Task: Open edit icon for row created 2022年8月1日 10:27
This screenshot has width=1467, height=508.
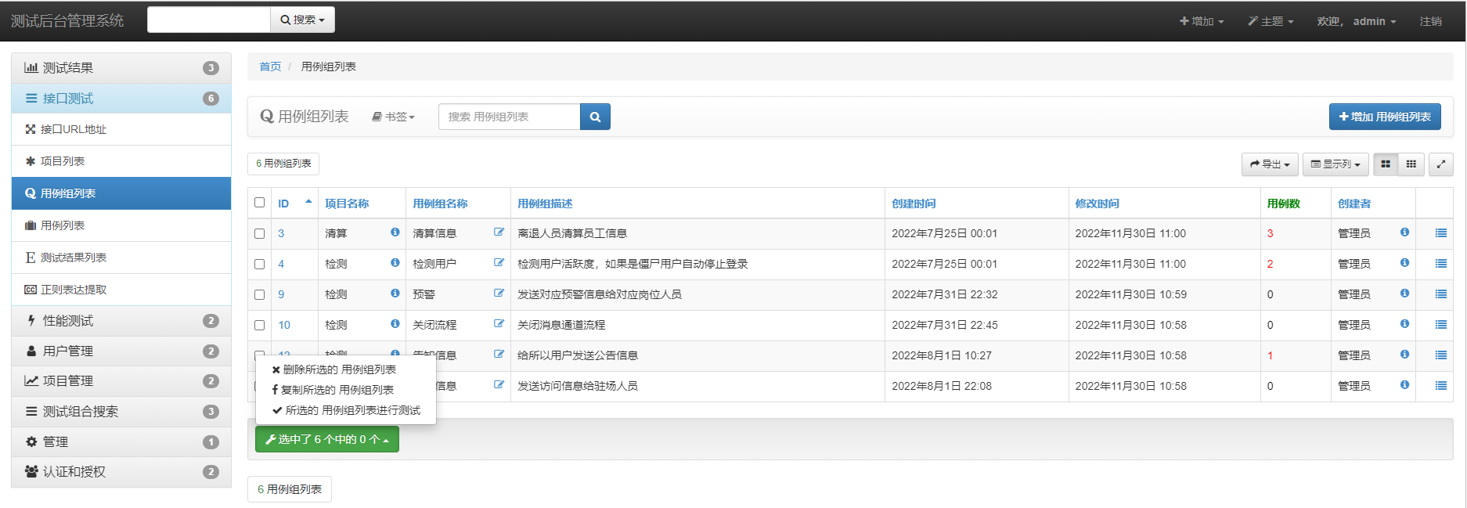Action: click(499, 355)
